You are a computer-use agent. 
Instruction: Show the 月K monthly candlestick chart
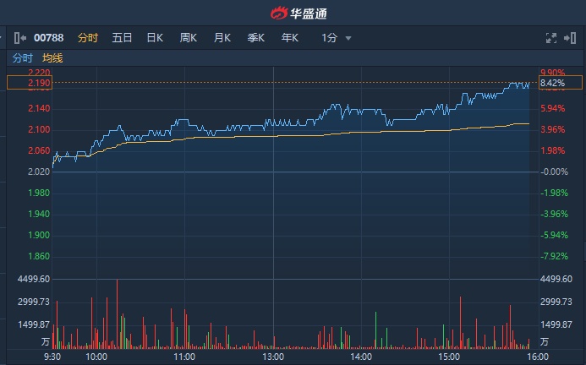tap(222, 38)
